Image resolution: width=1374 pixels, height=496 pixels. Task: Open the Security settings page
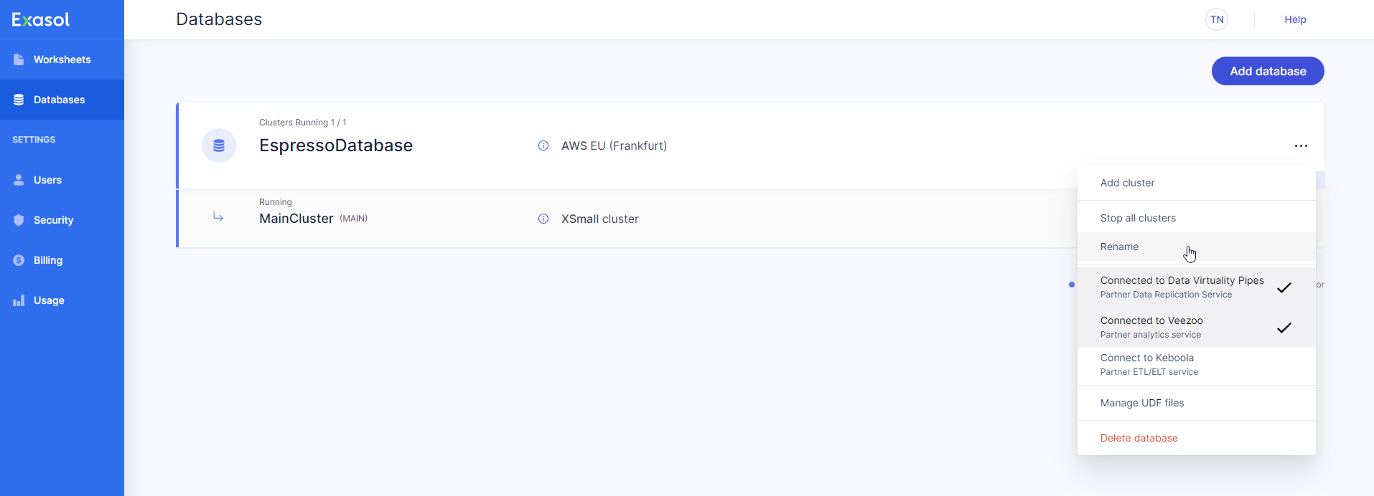[53, 220]
